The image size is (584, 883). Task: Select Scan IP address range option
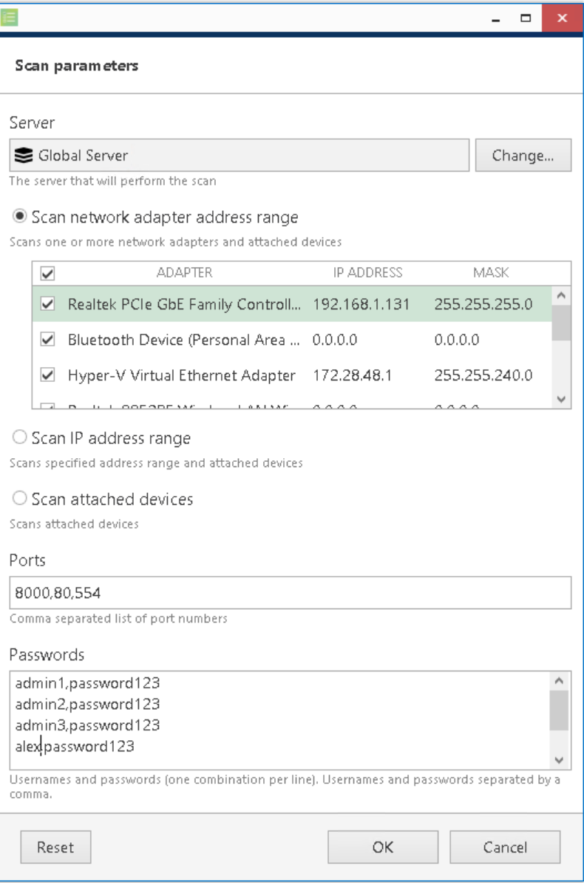(x=21, y=439)
